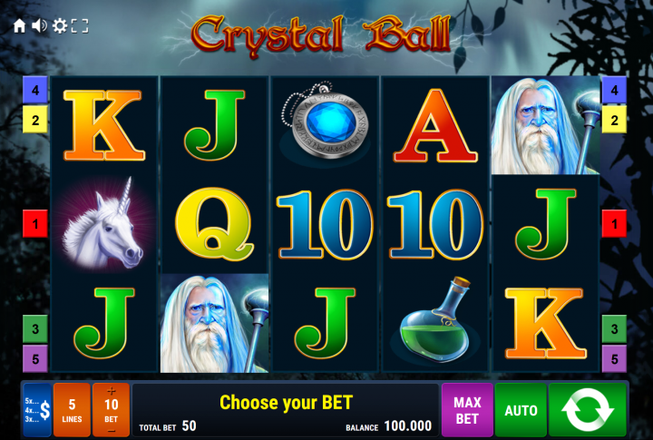Toggle fullscreen mode icon
This screenshot has height=440, width=653.
point(80,25)
